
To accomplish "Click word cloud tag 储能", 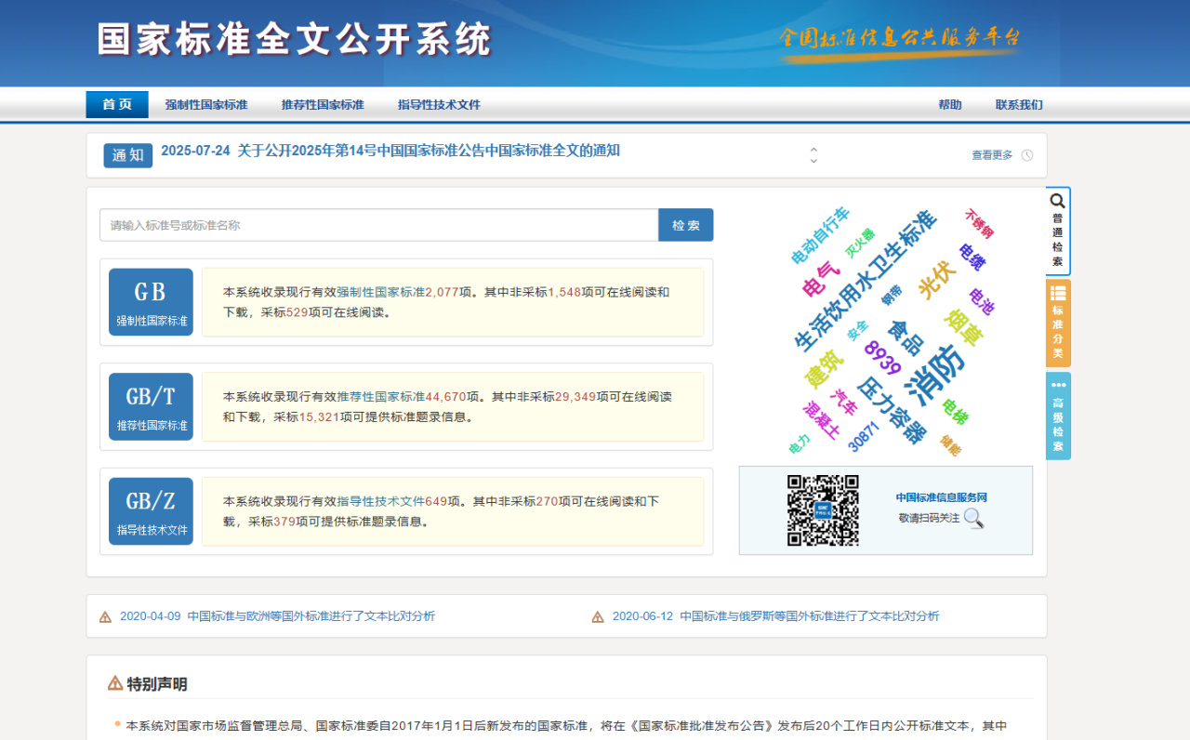I will coord(949,445).
